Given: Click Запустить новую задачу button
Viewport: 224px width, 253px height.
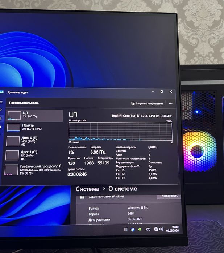Looking at the screenshot, I should coord(147,104).
